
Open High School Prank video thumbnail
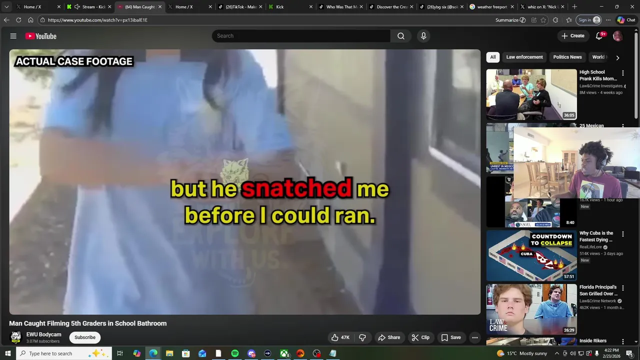tap(531, 94)
